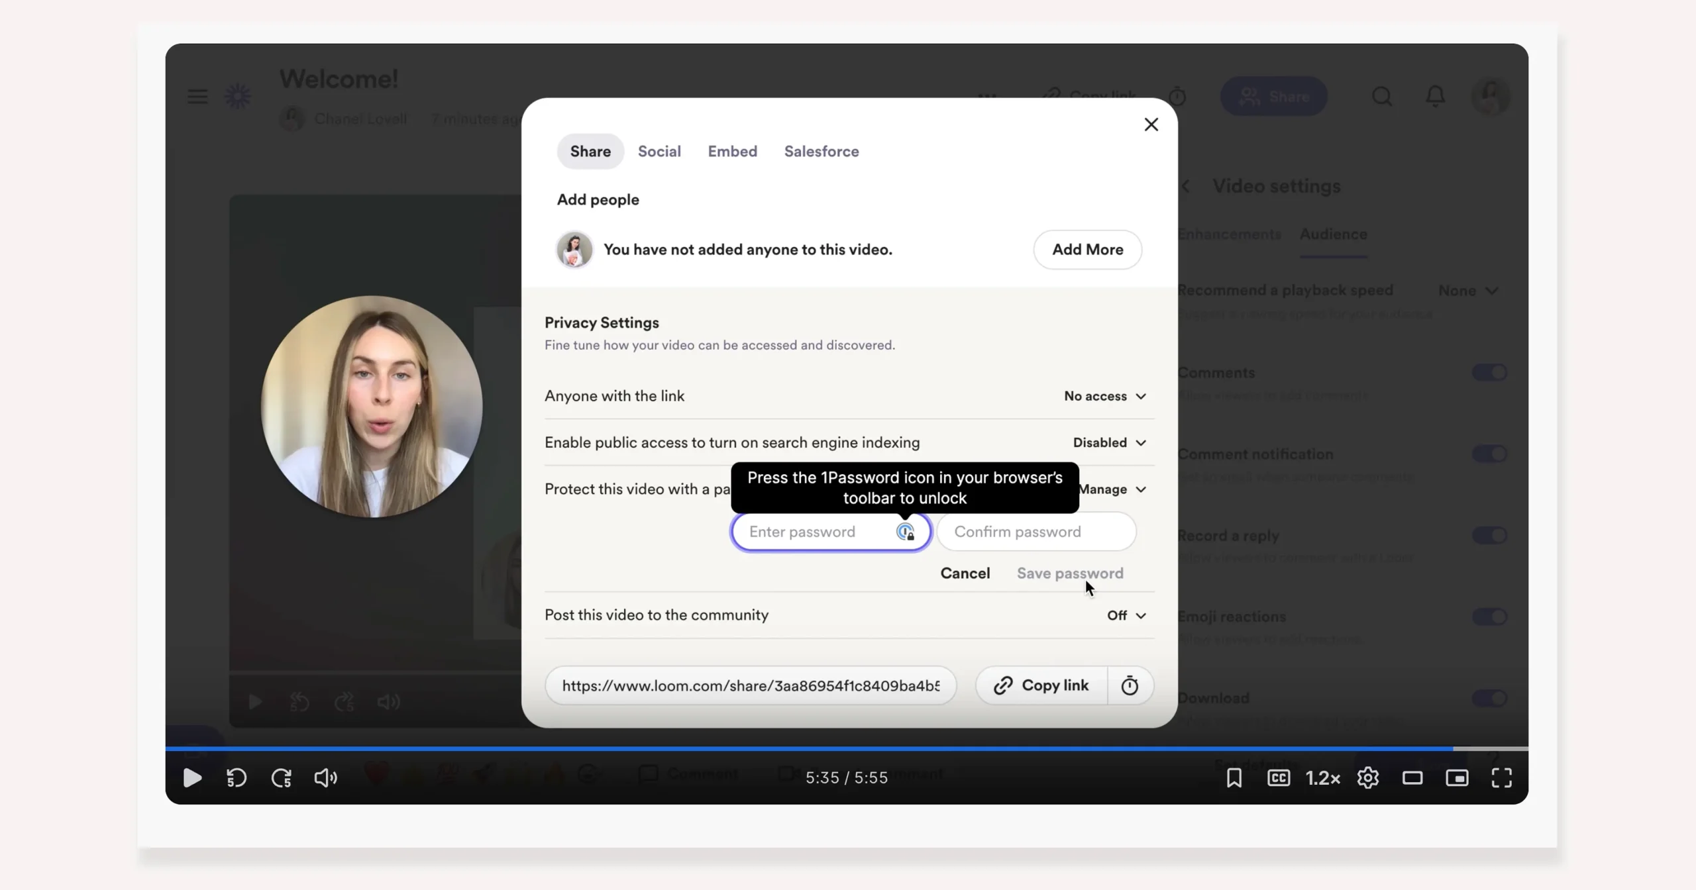
Task: Toggle the Comment notification switch
Action: point(1489,454)
